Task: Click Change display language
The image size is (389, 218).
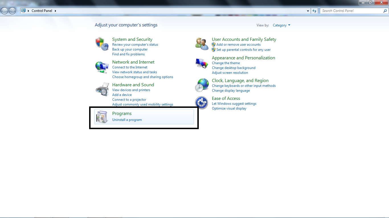Action: pos(231,91)
